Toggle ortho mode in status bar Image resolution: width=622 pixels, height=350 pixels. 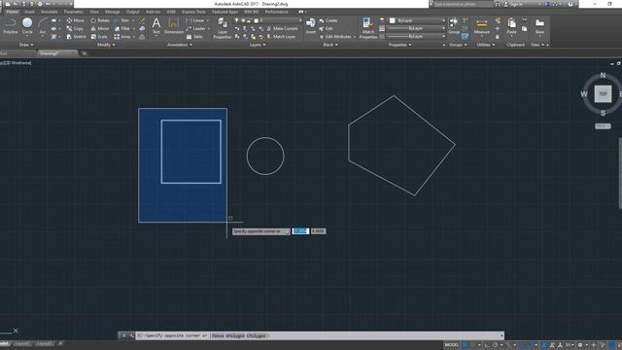pos(487,345)
